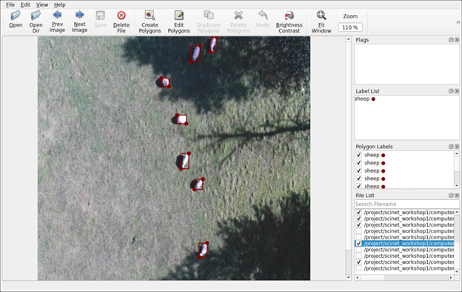The image size is (462, 292).
Task: Open the Help menu
Action: tap(60, 4)
